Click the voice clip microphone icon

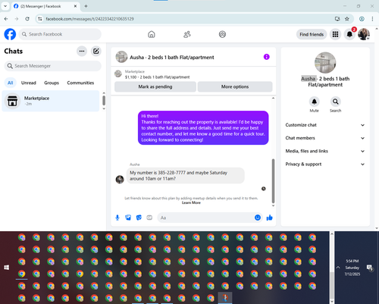(117, 218)
